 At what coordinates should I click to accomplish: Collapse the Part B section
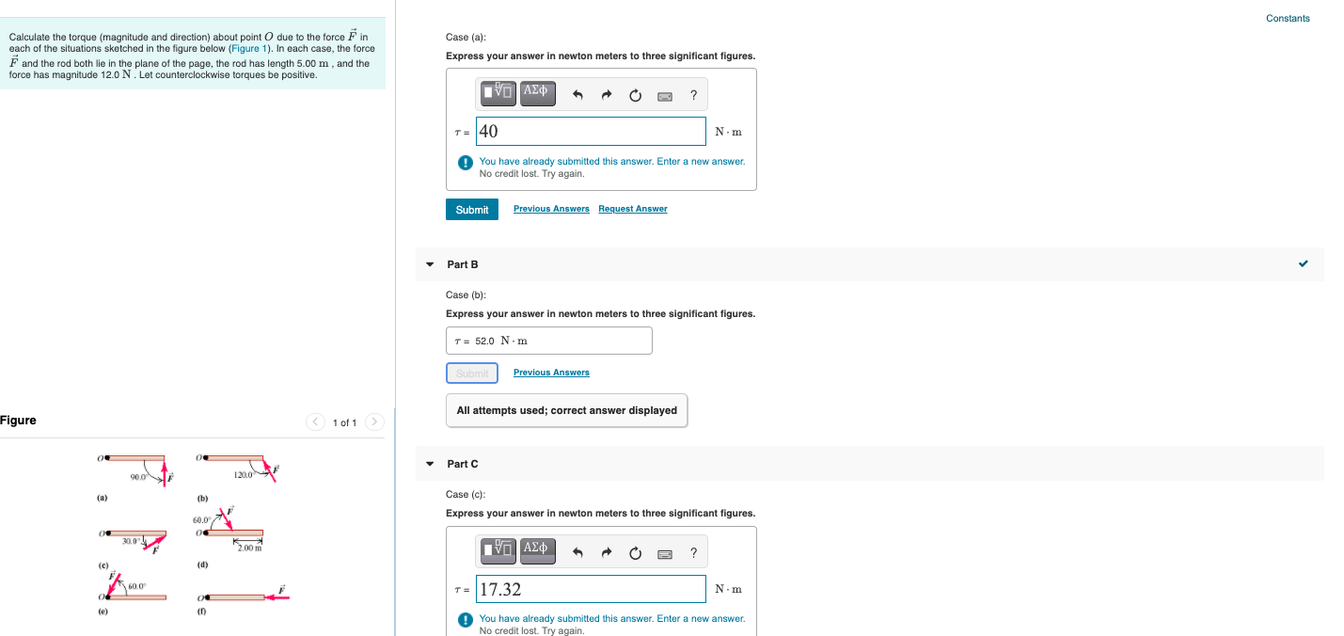[x=430, y=264]
